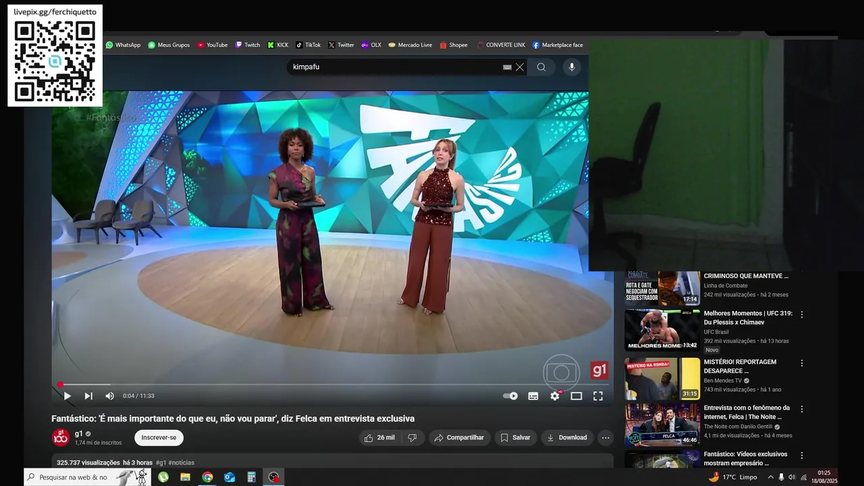Open the Meus Grupos bookmark
Viewport: 864px width, 486px height.
(169, 45)
